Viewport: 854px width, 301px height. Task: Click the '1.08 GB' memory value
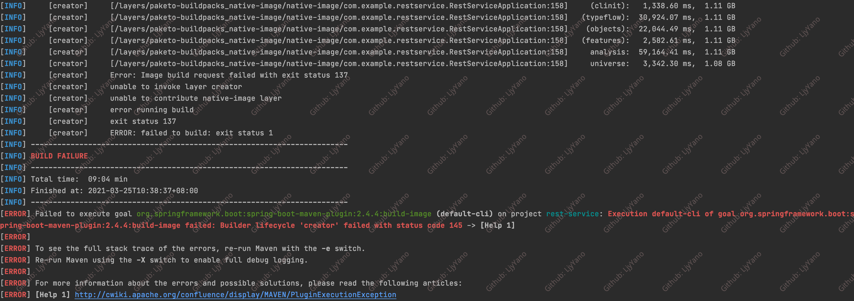click(x=720, y=64)
